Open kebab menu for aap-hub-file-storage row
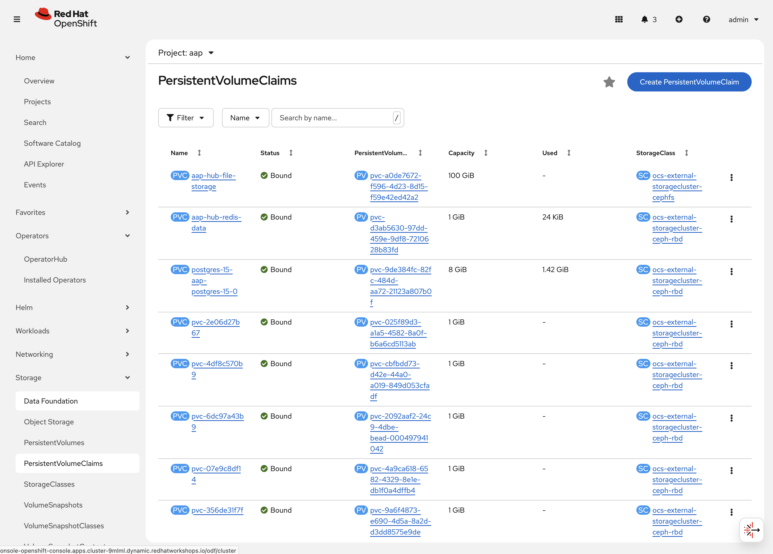Screen dimensions: 773x554 point(731,177)
